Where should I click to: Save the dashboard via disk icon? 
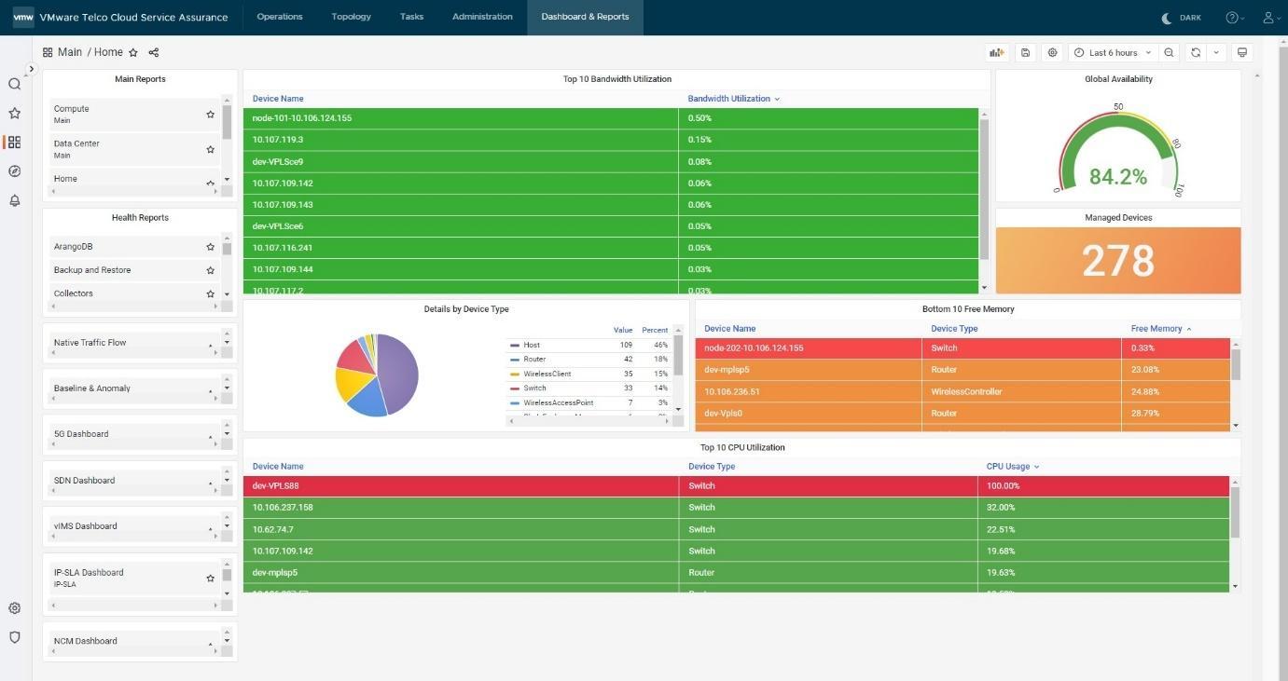coord(1025,53)
